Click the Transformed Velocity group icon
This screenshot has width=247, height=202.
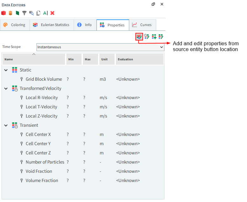click(15, 88)
